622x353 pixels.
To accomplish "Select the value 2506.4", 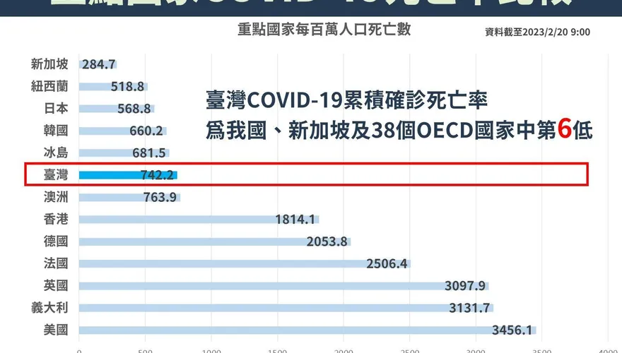I will pos(387,264).
